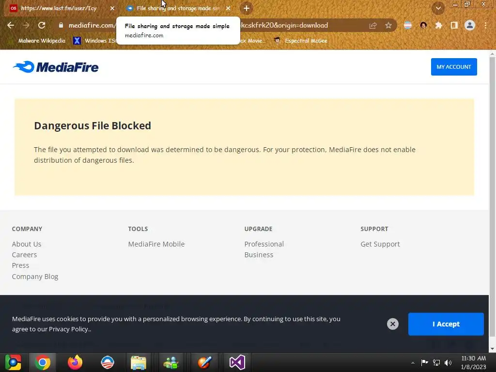
Task: Open the Start menu taskbar icon
Action: 13,362
